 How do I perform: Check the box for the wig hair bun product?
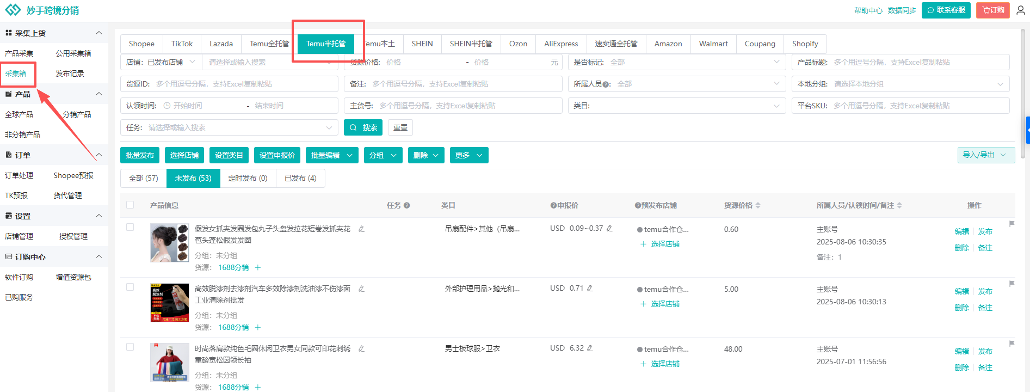130,227
